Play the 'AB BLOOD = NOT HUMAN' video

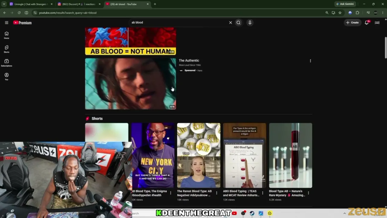pos(130,41)
